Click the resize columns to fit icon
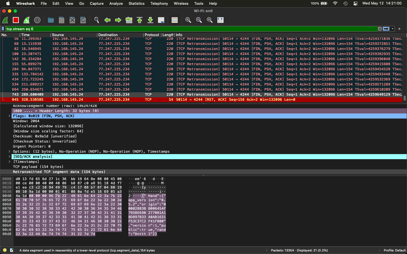The height and width of the screenshot is (254, 407). [x=220, y=20]
